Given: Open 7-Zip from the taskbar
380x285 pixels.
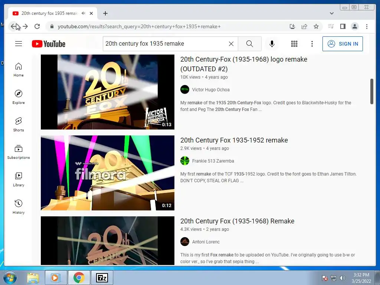Looking at the screenshot, I should [x=102, y=278].
